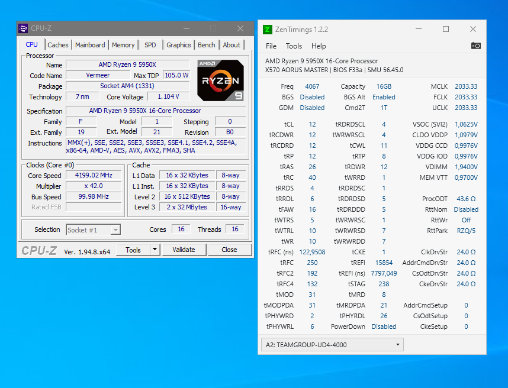Open the Graphics tab in CPU-Z

179,45
